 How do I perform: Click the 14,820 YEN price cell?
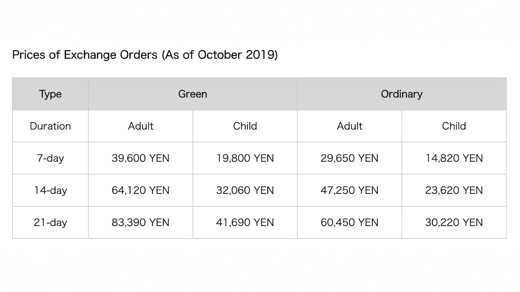click(454, 158)
